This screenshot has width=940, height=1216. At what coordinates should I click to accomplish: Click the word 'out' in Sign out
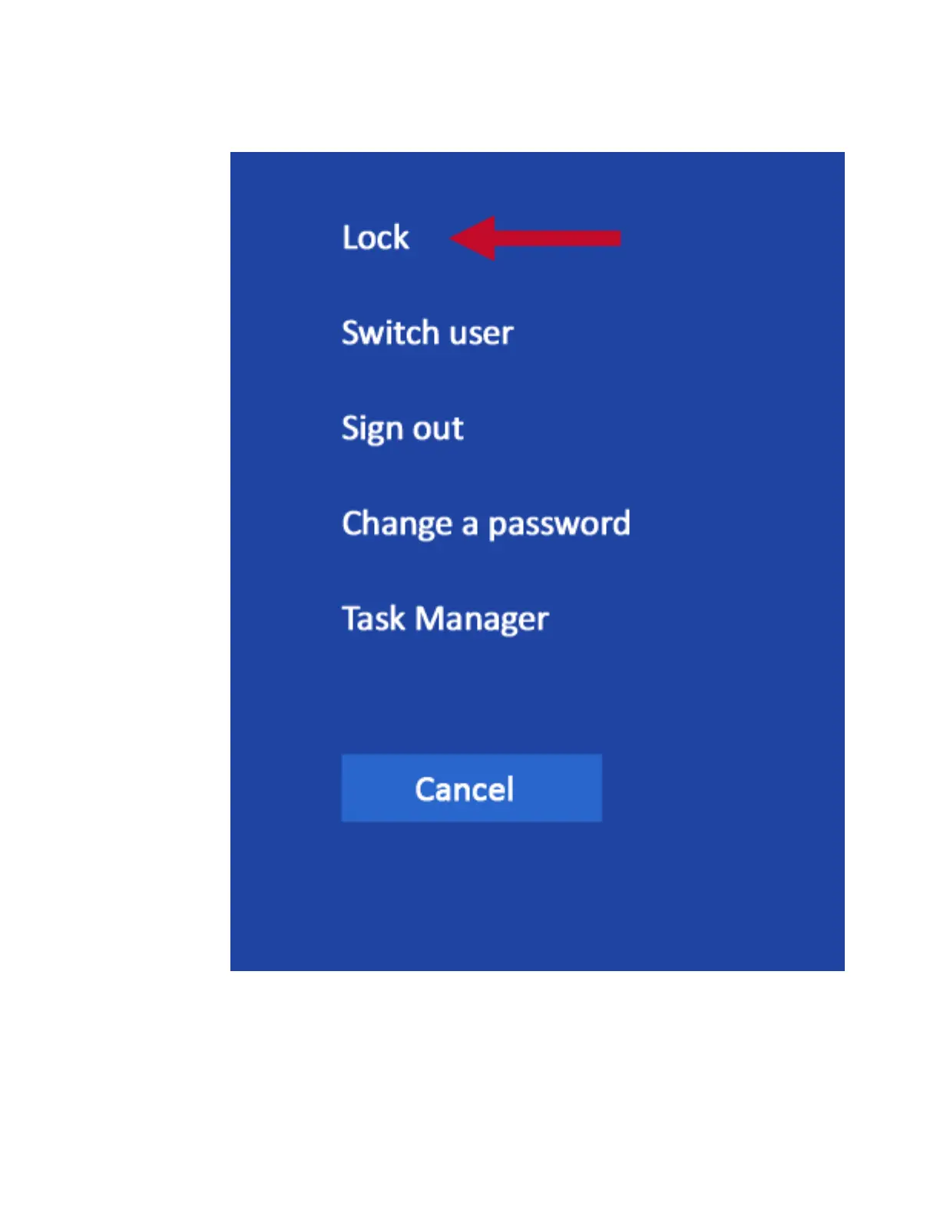click(x=439, y=429)
